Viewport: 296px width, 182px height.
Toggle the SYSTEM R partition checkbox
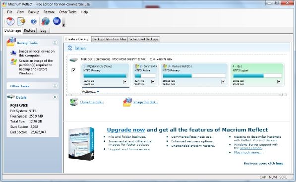pos(153,81)
